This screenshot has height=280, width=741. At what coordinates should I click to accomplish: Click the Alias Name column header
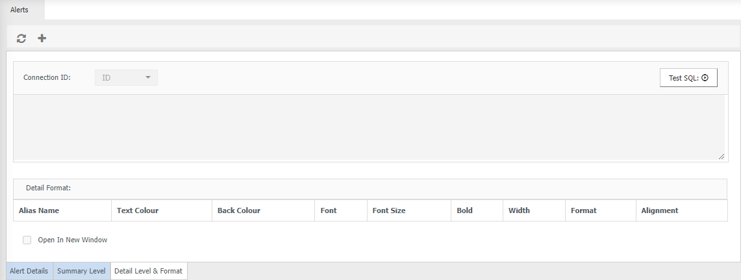coord(40,210)
